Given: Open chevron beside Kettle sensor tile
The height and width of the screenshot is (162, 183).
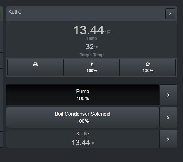Looking at the screenshot, I should [168, 139].
